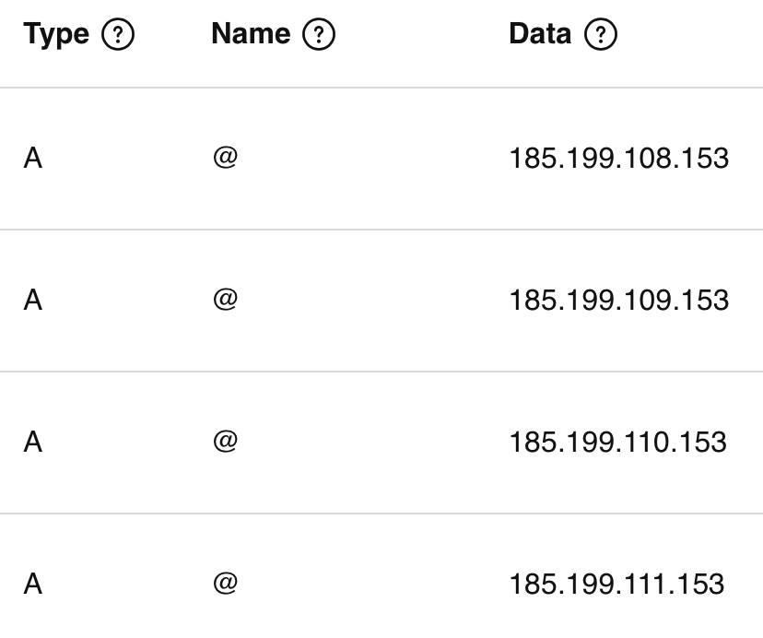Click the A type cell in the second row
The width and height of the screenshot is (763, 638).
(30, 301)
